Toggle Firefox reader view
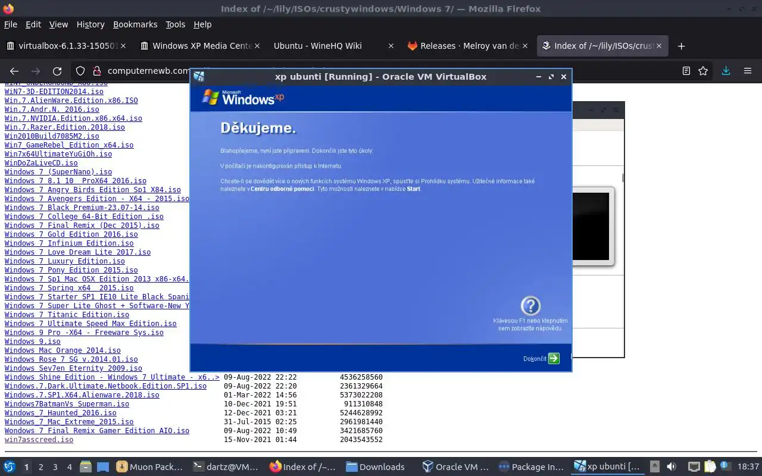The height and width of the screenshot is (476, 762). 686,71
